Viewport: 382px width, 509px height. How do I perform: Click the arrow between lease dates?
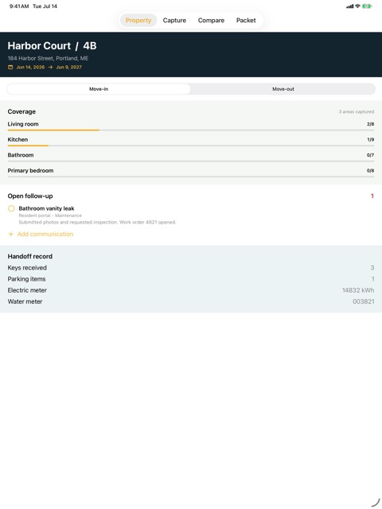(50, 67)
